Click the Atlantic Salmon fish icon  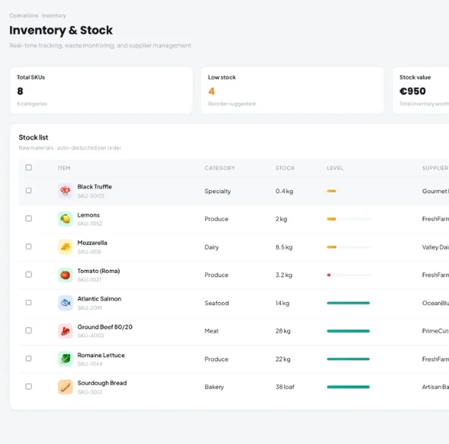click(x=65, y=303)
